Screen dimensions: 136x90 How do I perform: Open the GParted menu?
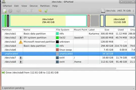pos(7,6)
